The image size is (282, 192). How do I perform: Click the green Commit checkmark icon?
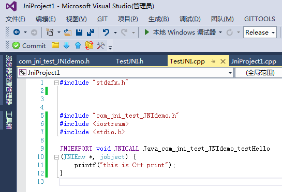16,45
